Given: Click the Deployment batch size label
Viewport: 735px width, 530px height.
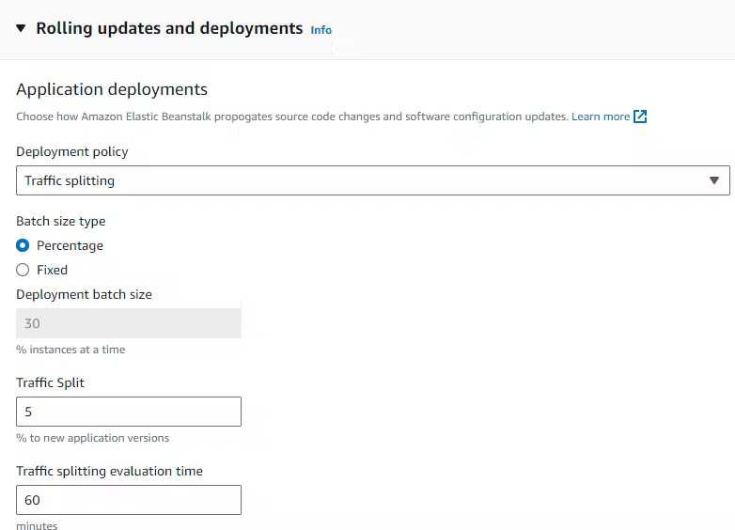Looking at the screenshot, I should [85, 294].
